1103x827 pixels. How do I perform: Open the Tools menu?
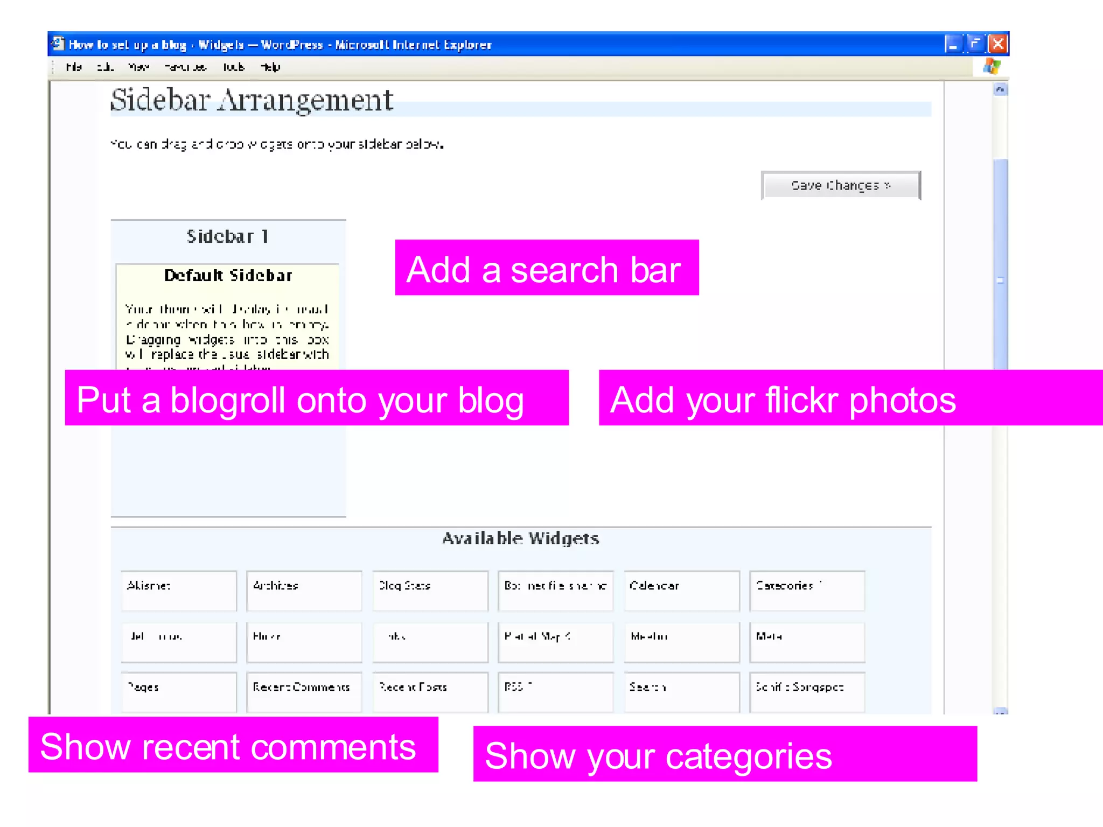pyautogui.click(x=234, y=67)
